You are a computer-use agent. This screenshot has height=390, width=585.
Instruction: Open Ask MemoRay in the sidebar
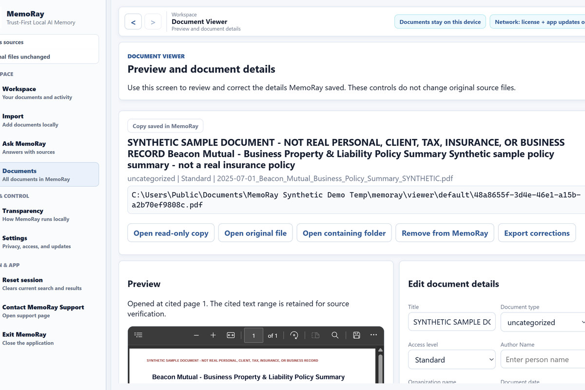coord(49,147)
